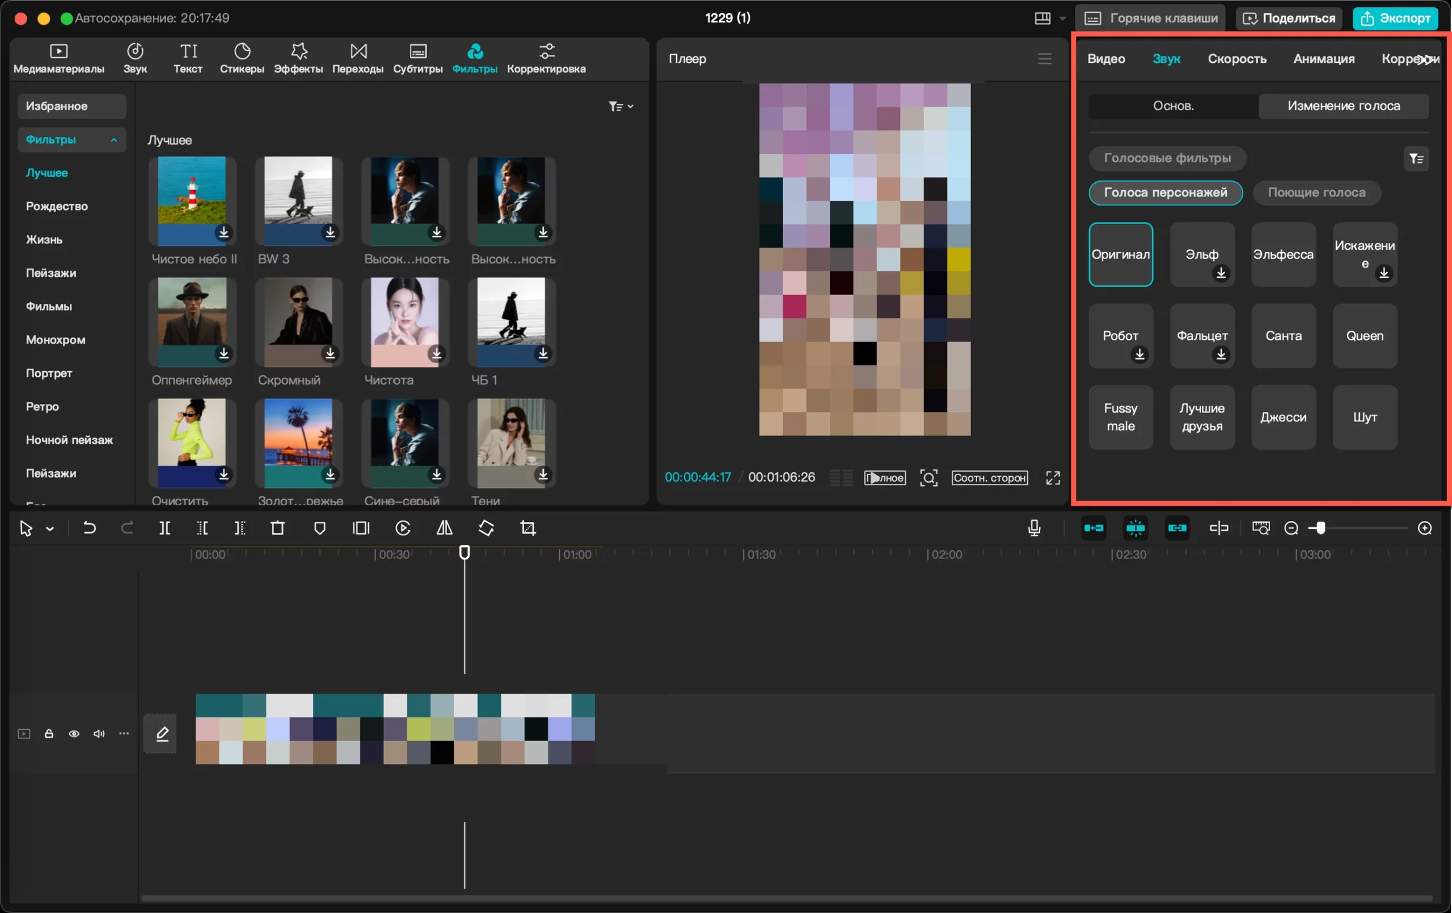Image resolution: width=1452 pixels, height=913 pixels.
Task: Click the timeline zoom slider handle
Action: pos(1320,528)
